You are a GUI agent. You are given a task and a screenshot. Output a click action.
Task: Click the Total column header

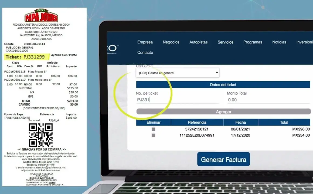[284, 122]
